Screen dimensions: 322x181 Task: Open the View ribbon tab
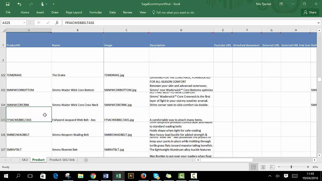143,12
